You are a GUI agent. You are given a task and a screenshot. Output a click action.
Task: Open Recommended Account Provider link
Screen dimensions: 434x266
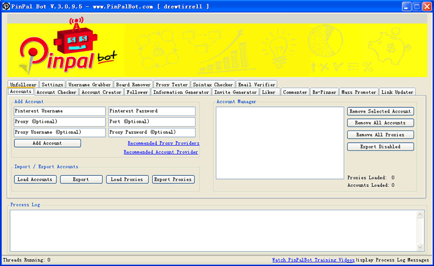point(161,152)
